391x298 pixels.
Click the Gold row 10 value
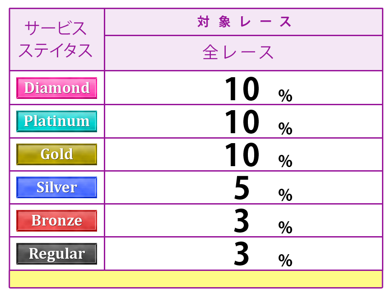pyautogui.click(x=242, y=155)
